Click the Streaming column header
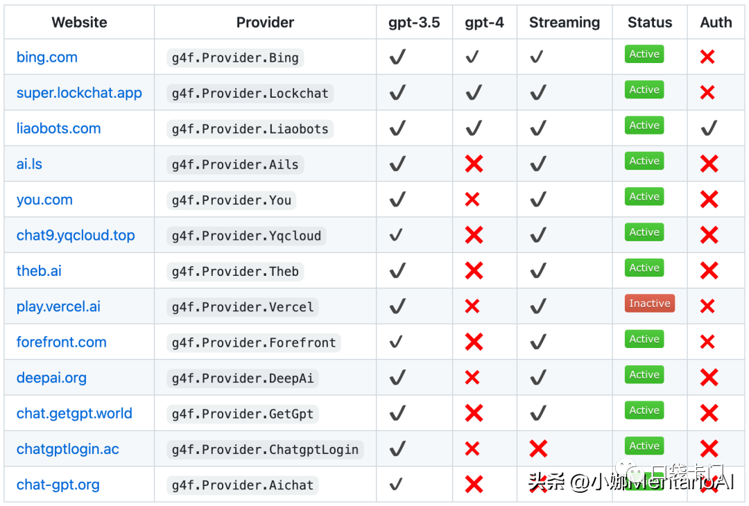The image size is (749, 506). point(565,22)
